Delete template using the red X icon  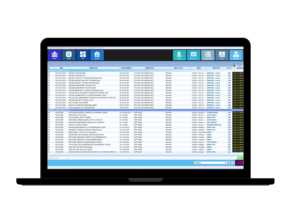pyautogui.click(x=233, y=163)
